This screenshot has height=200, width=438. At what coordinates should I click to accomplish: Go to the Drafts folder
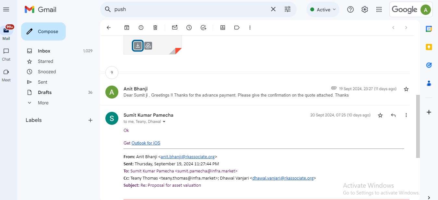45,92
